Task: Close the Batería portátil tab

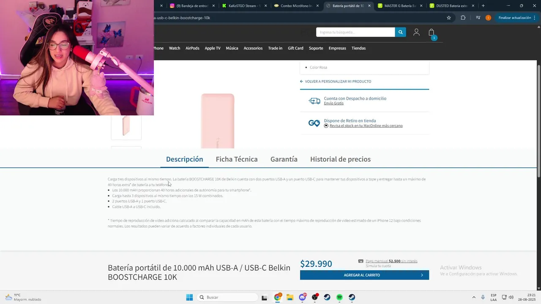Action: pyautogui.click(x=369, y=6)
